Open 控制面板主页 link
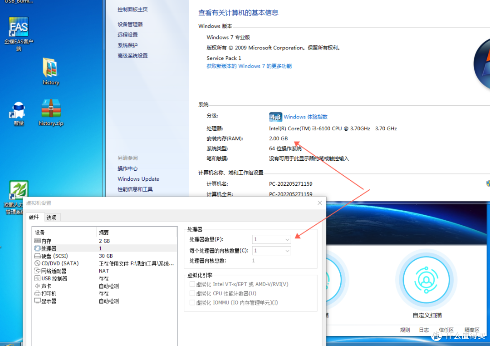Screen dimensions: 490x346 click(132, 10)
